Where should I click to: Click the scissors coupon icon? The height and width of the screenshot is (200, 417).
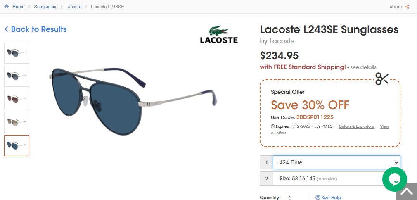[382, 79]
